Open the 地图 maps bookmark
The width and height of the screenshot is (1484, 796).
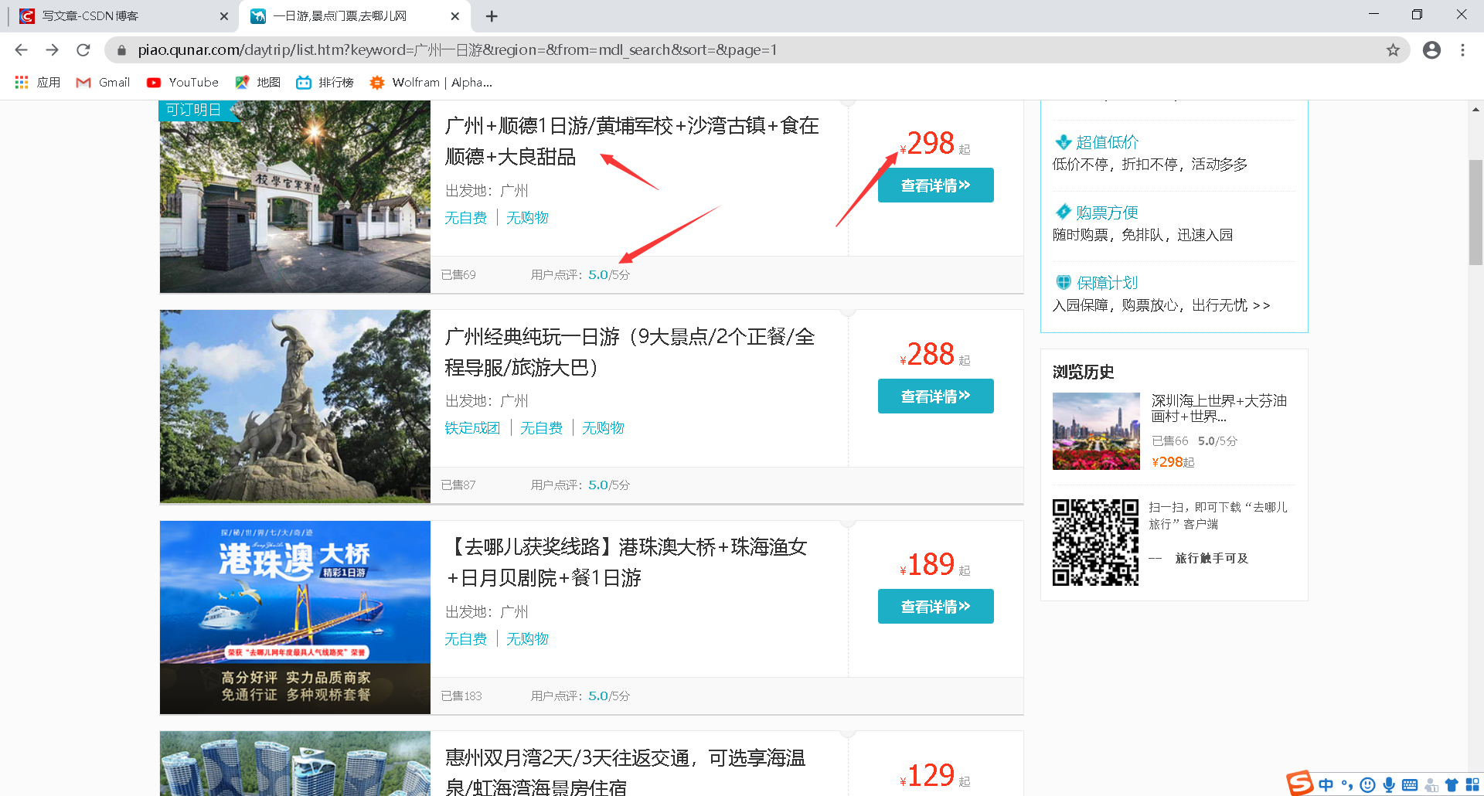(258, 83)
